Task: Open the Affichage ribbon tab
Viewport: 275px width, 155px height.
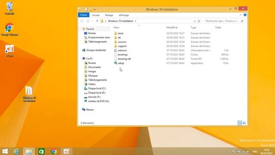Action: 124,15
